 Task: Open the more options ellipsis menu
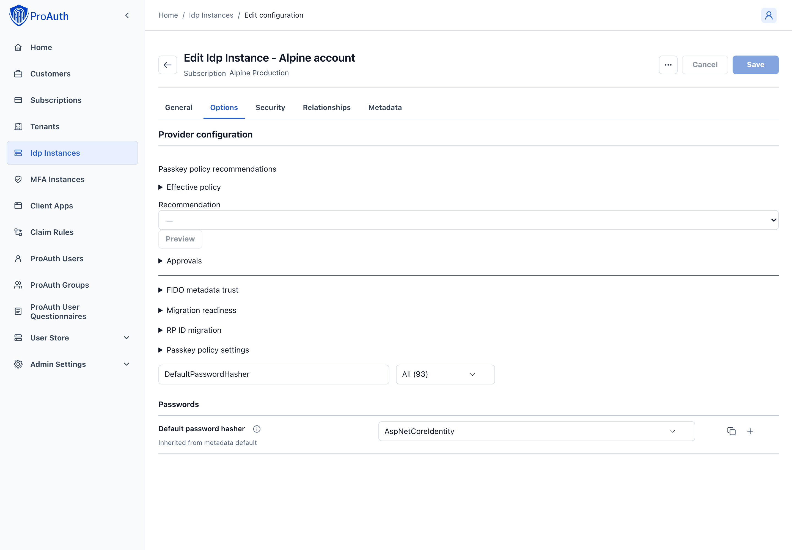coord(668,65)
